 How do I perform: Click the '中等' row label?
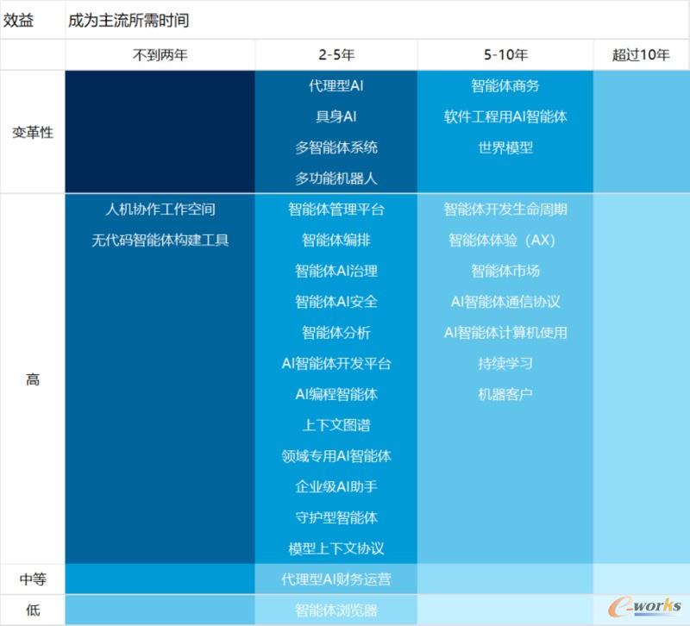[33, 579]
